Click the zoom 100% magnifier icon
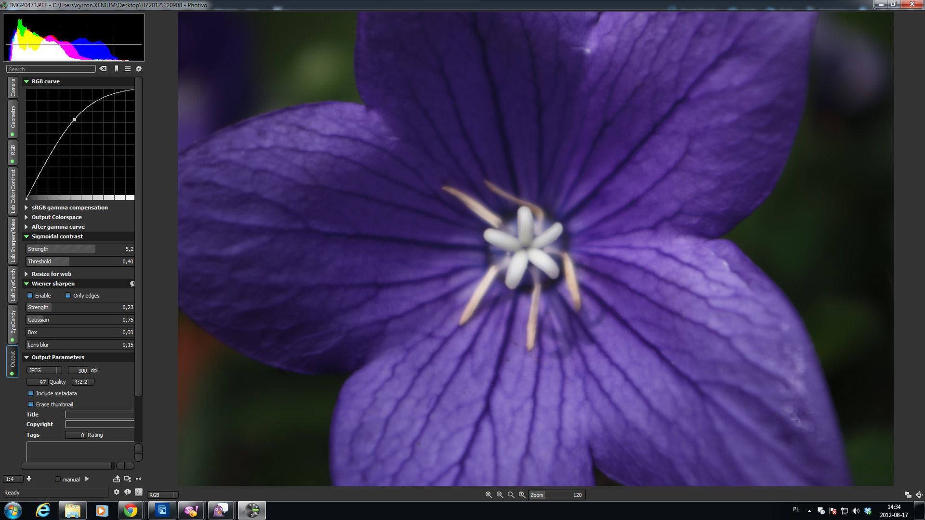The width and height of the screenshot is (925, 520). pyautogui.click(x=522, y=495)
